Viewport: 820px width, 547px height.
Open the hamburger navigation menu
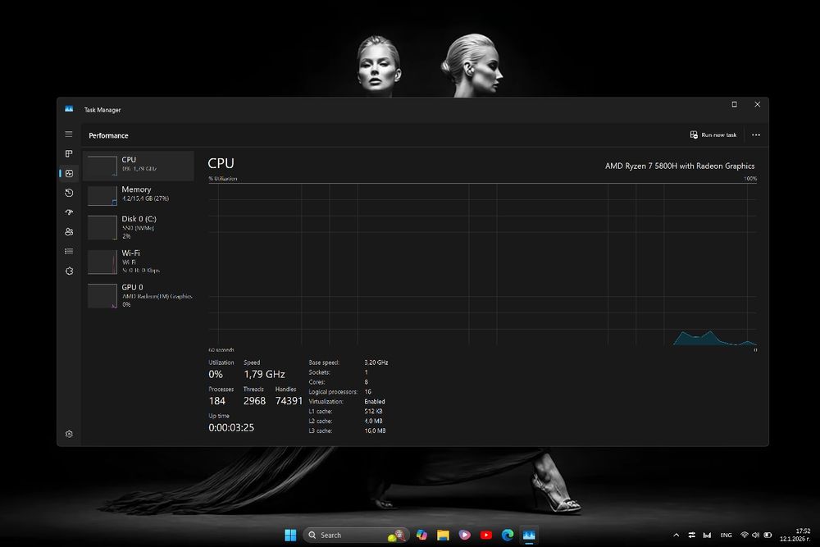click(69, 134)
